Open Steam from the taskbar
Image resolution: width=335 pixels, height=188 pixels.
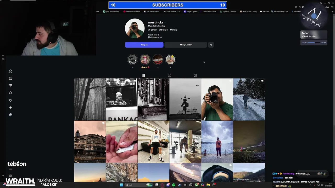click(179, 185)
